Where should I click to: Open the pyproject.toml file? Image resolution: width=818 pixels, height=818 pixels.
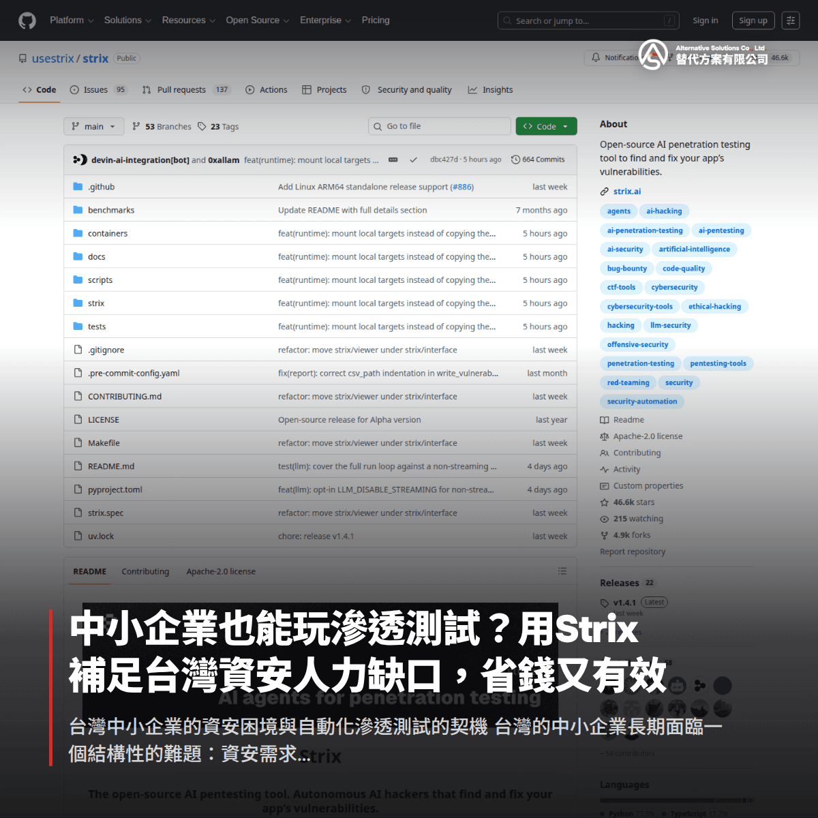[115, 489]
